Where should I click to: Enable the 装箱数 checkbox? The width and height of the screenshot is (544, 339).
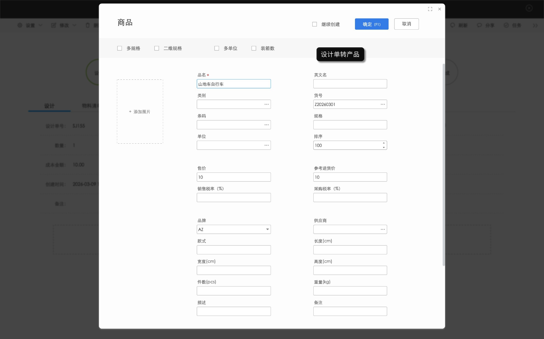tap(254, 48)
